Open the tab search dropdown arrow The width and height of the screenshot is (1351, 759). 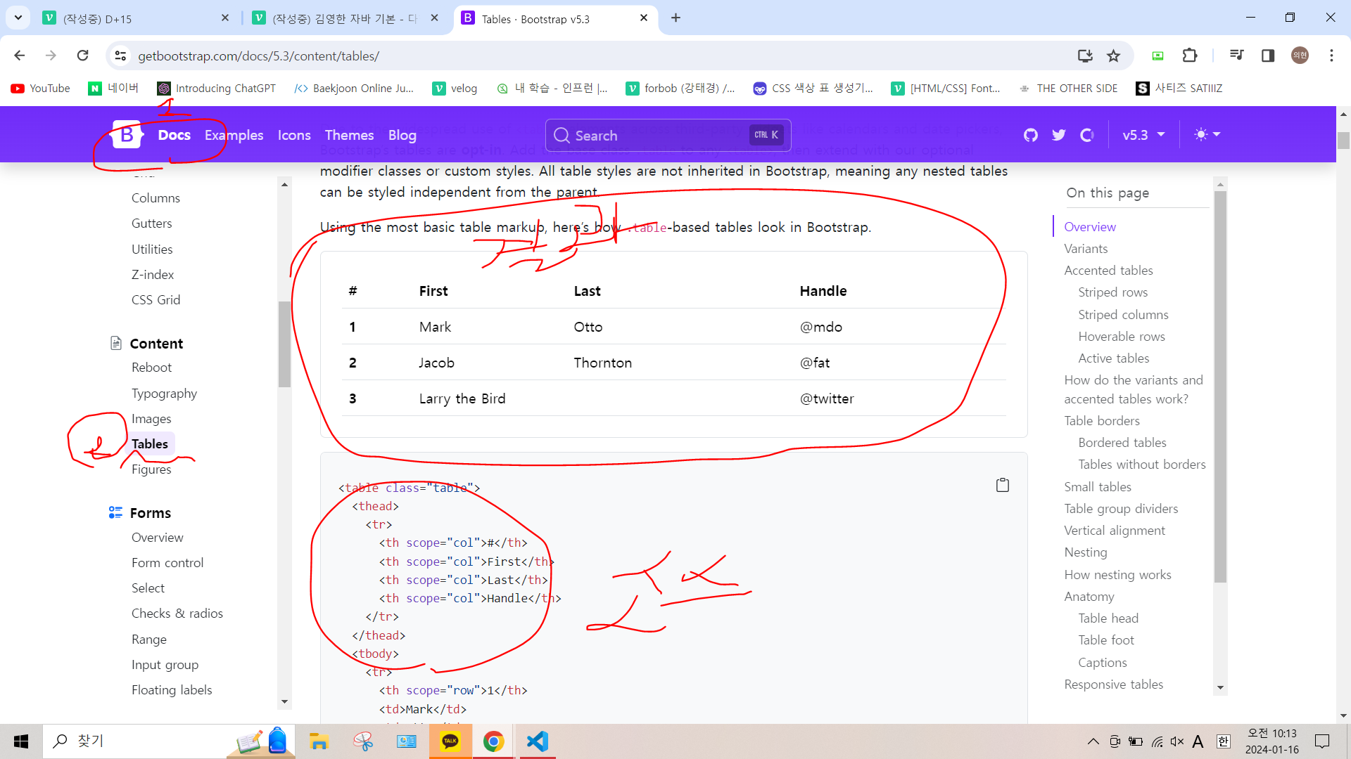click(18, 18)
